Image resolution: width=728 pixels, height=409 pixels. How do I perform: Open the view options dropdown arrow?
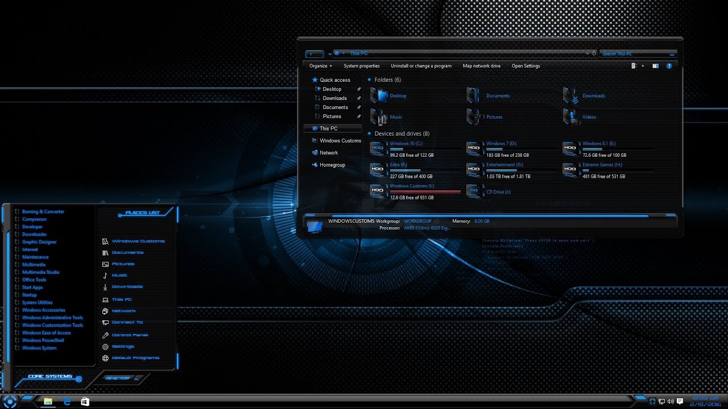(x=643, y=66)
